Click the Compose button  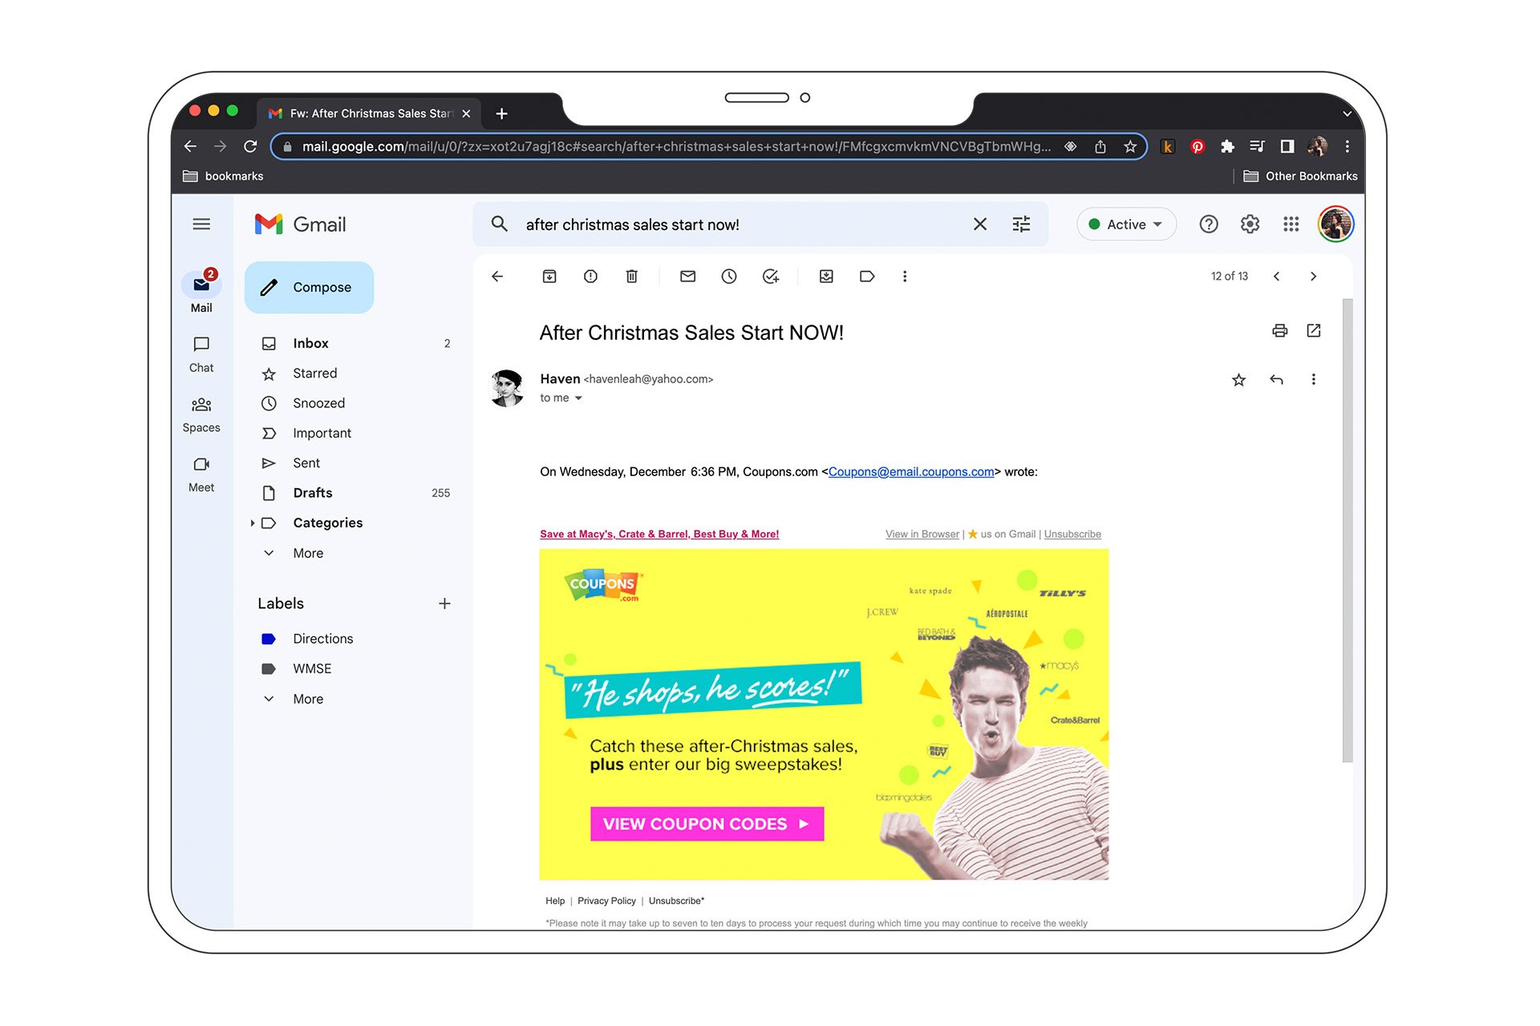click(x=309, y=287)
